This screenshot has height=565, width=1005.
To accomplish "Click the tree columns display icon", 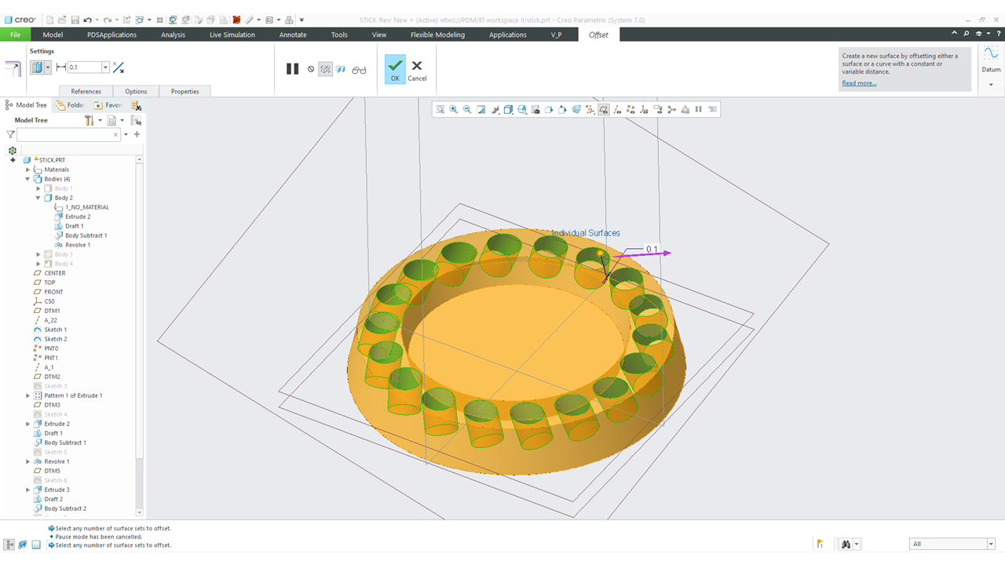I will click(111, 120).
